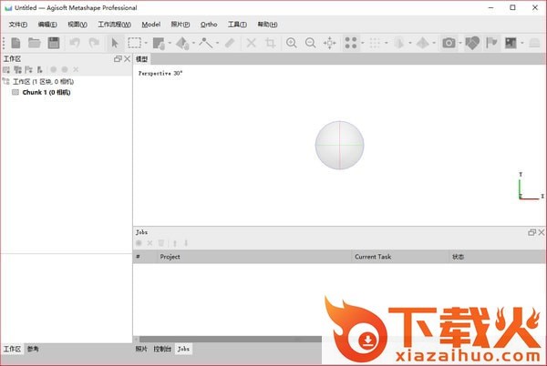
Task: Switch to the 照片 bottom tab
Action: [141, 349]
